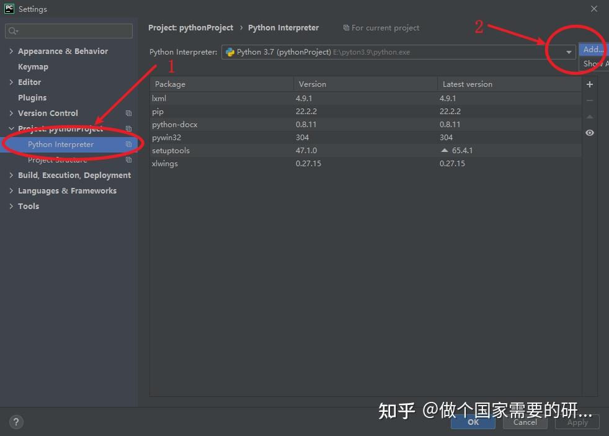The height and width of the screenshot is (436, 609).
Task: Select the pywin32 package row
Action: 365,138
